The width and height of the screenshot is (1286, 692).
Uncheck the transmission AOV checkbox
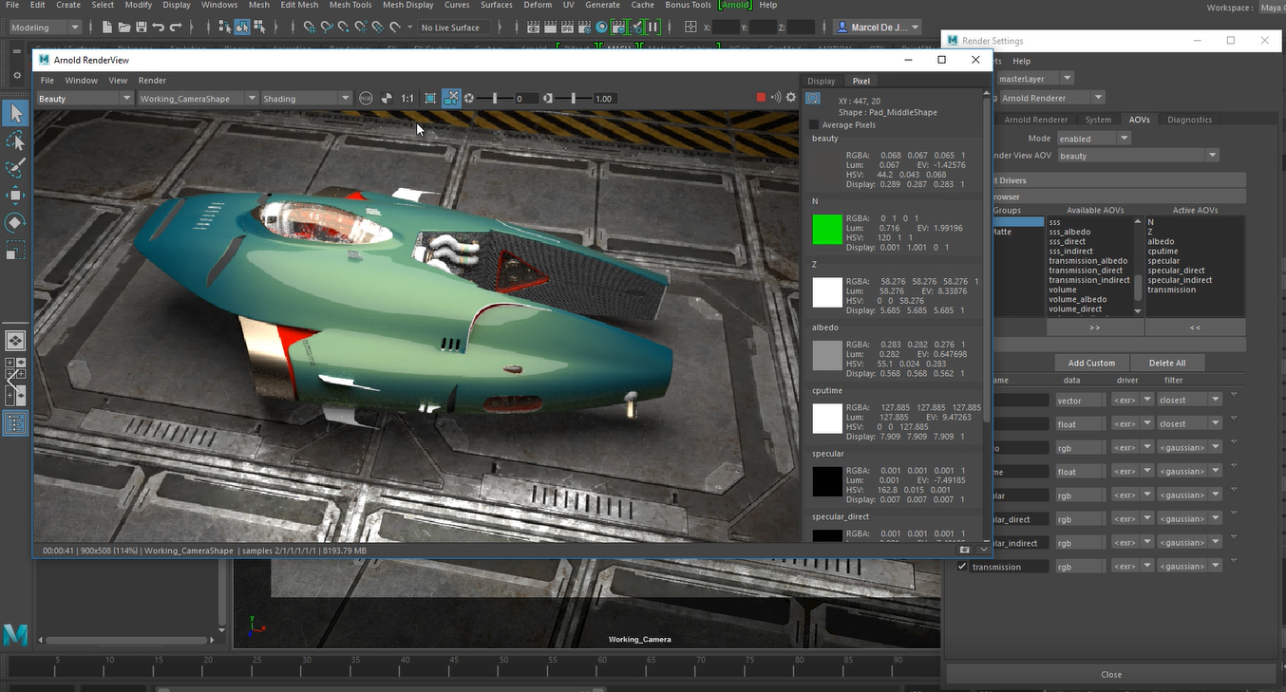pos(962,567)
